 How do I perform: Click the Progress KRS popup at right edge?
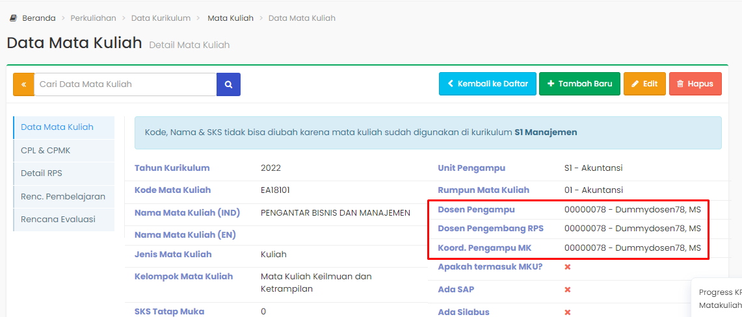coord(717,298)
